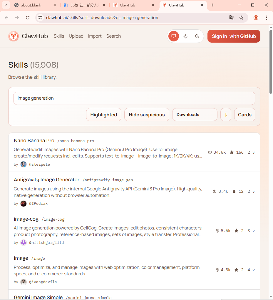Reload the page with refresh icon

[x=28, y=18]
